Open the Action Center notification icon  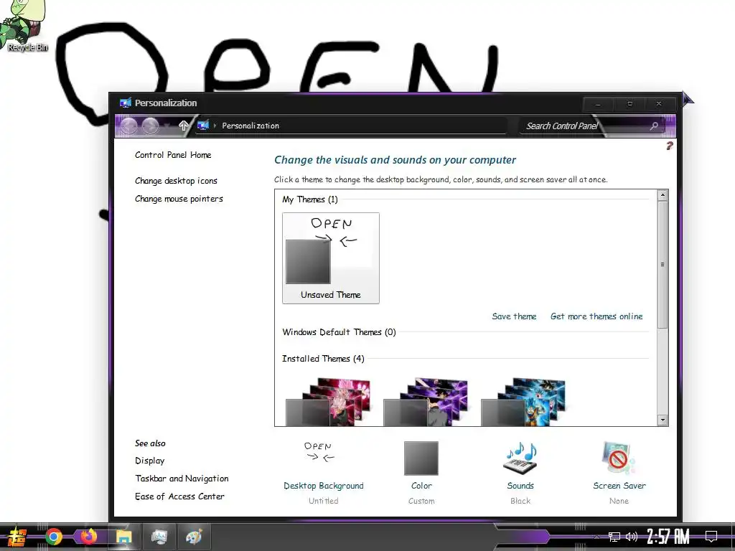click(x=711, y=537)
